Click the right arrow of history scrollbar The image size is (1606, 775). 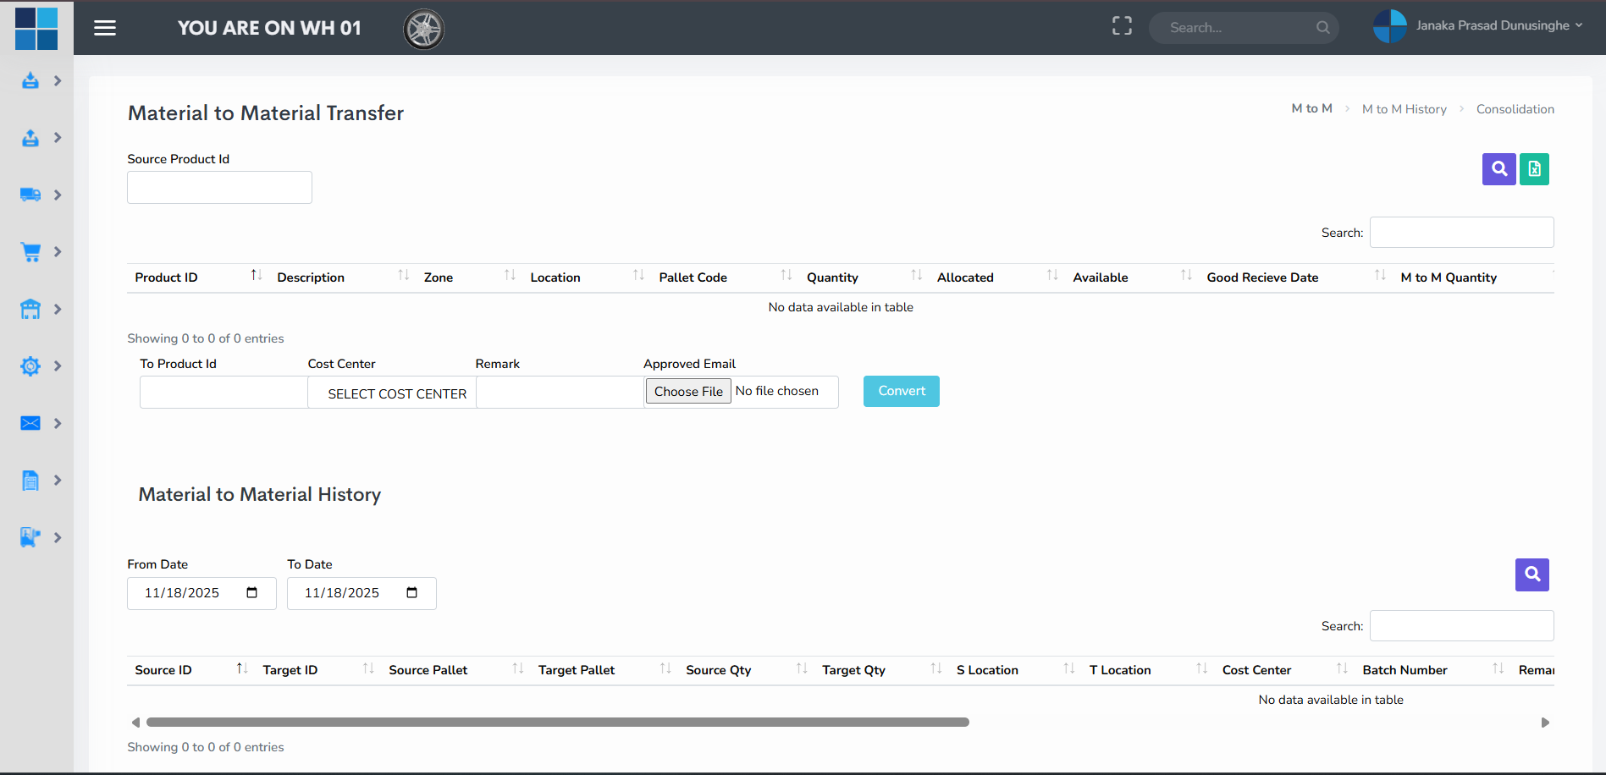(1545, 723)
